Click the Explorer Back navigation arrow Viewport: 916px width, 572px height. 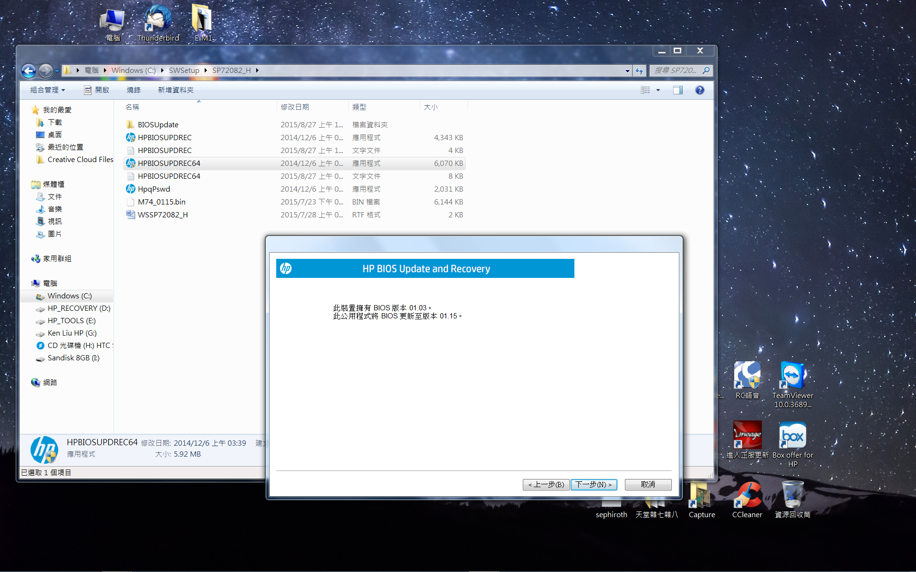point(29,71)
